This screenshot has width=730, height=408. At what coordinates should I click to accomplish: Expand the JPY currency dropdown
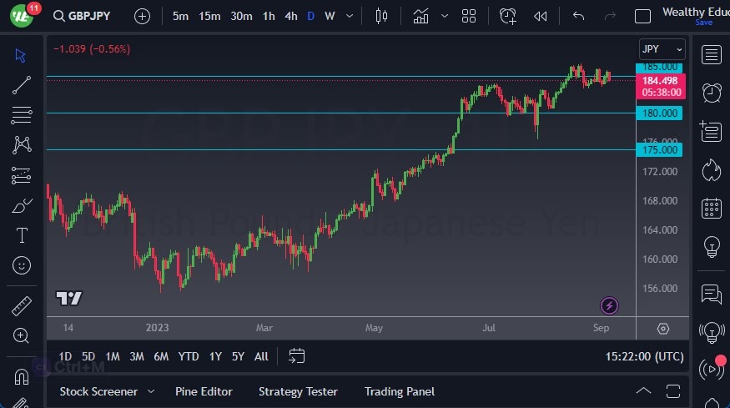662,49
